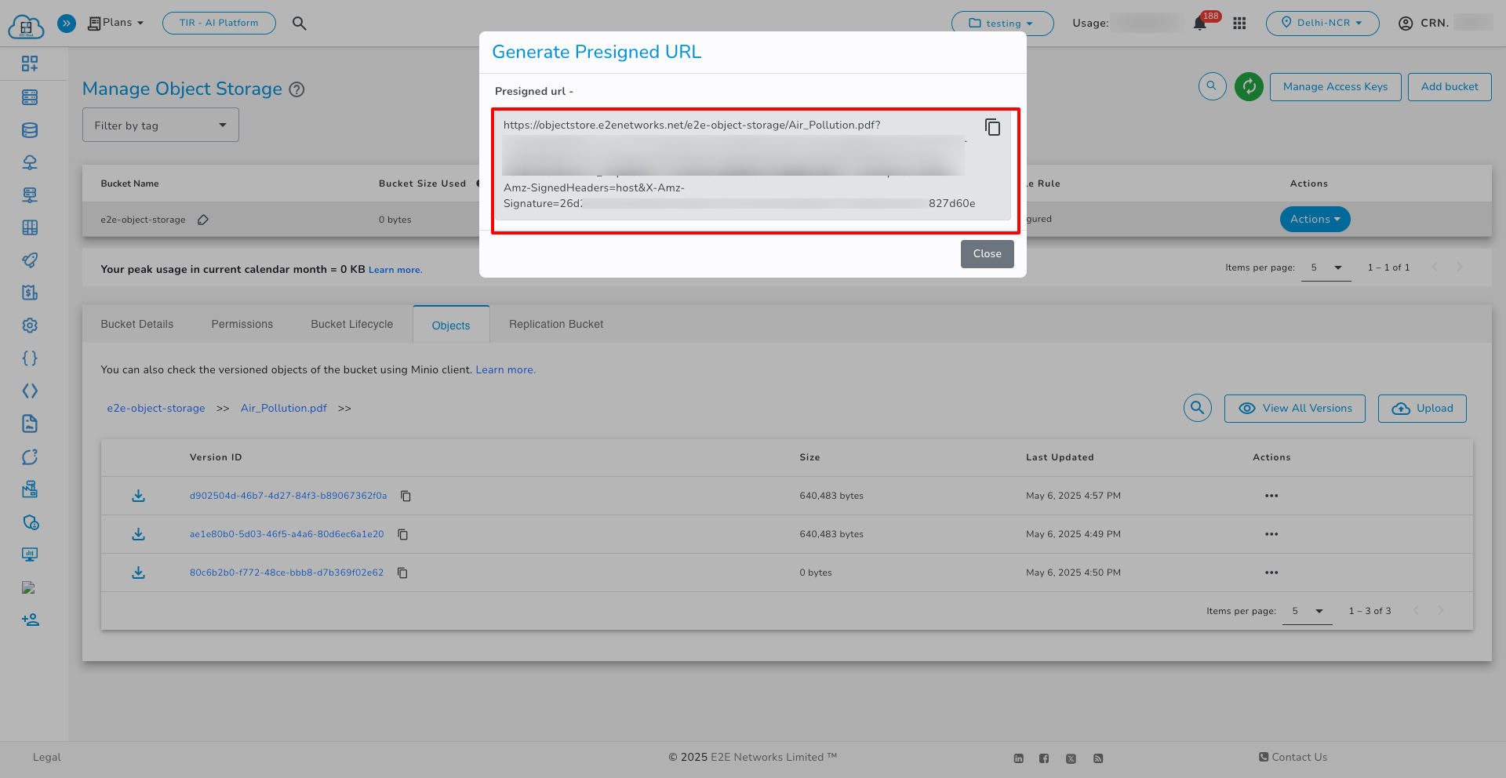Click the Upload button
Viewport: 1506px width, 778px height.
pyautogui.click(x=1421, y=409)
